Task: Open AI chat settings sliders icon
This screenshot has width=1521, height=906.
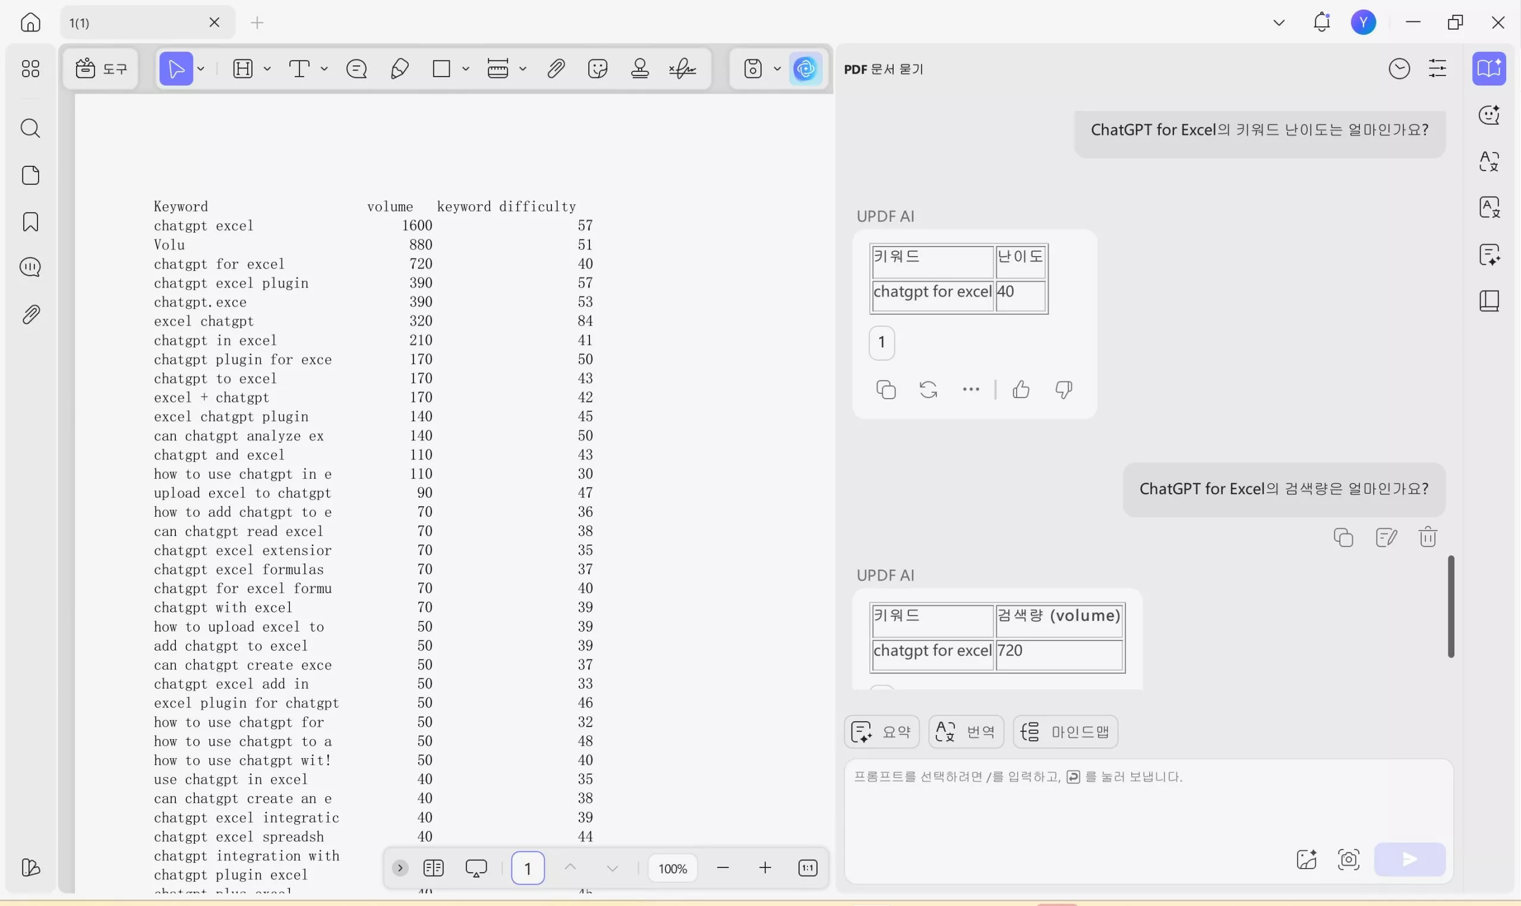Action: [x=1438, y=68]
